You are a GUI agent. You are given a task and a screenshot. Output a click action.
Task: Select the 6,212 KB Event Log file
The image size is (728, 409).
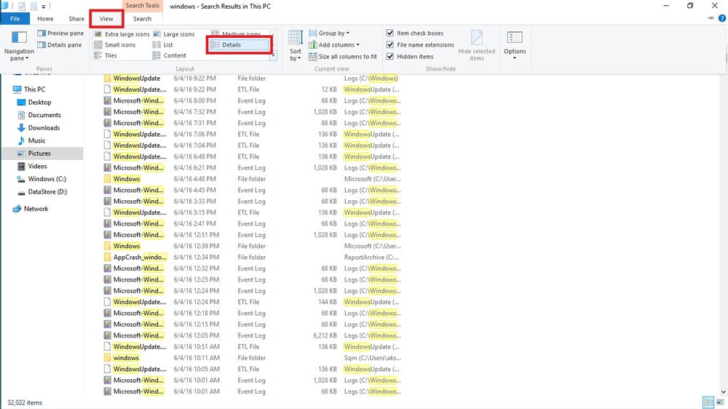click(252, 335)
